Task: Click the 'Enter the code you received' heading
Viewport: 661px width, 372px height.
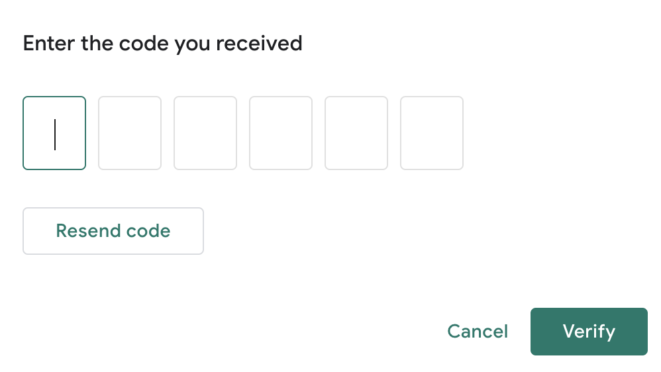Action: point(163,44)
